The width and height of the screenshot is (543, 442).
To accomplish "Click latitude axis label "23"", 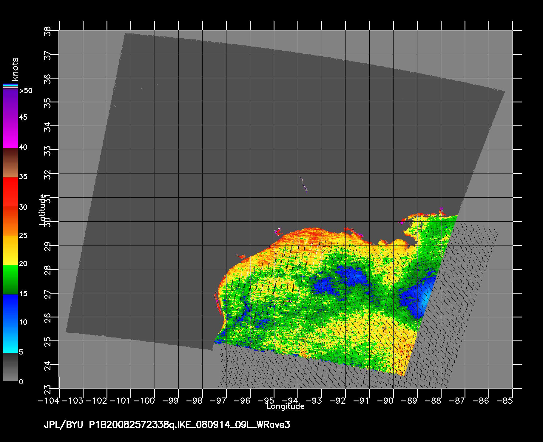I will pos(48,389).
